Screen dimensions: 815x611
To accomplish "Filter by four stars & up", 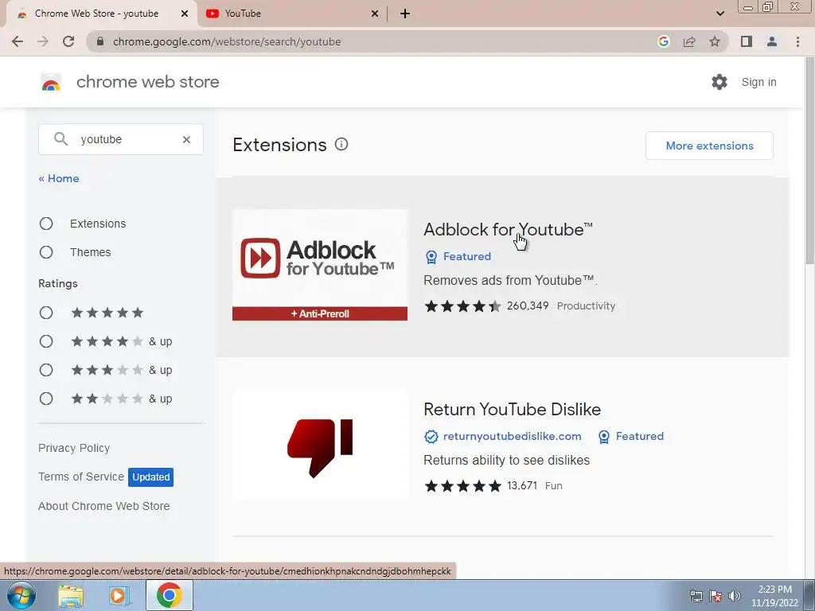I will [46, 341].
